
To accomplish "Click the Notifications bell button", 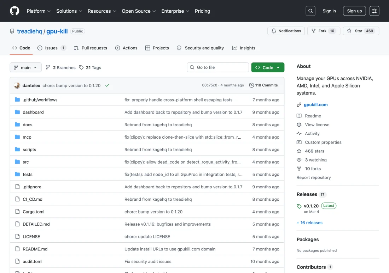I will click(x=286, y=31).
